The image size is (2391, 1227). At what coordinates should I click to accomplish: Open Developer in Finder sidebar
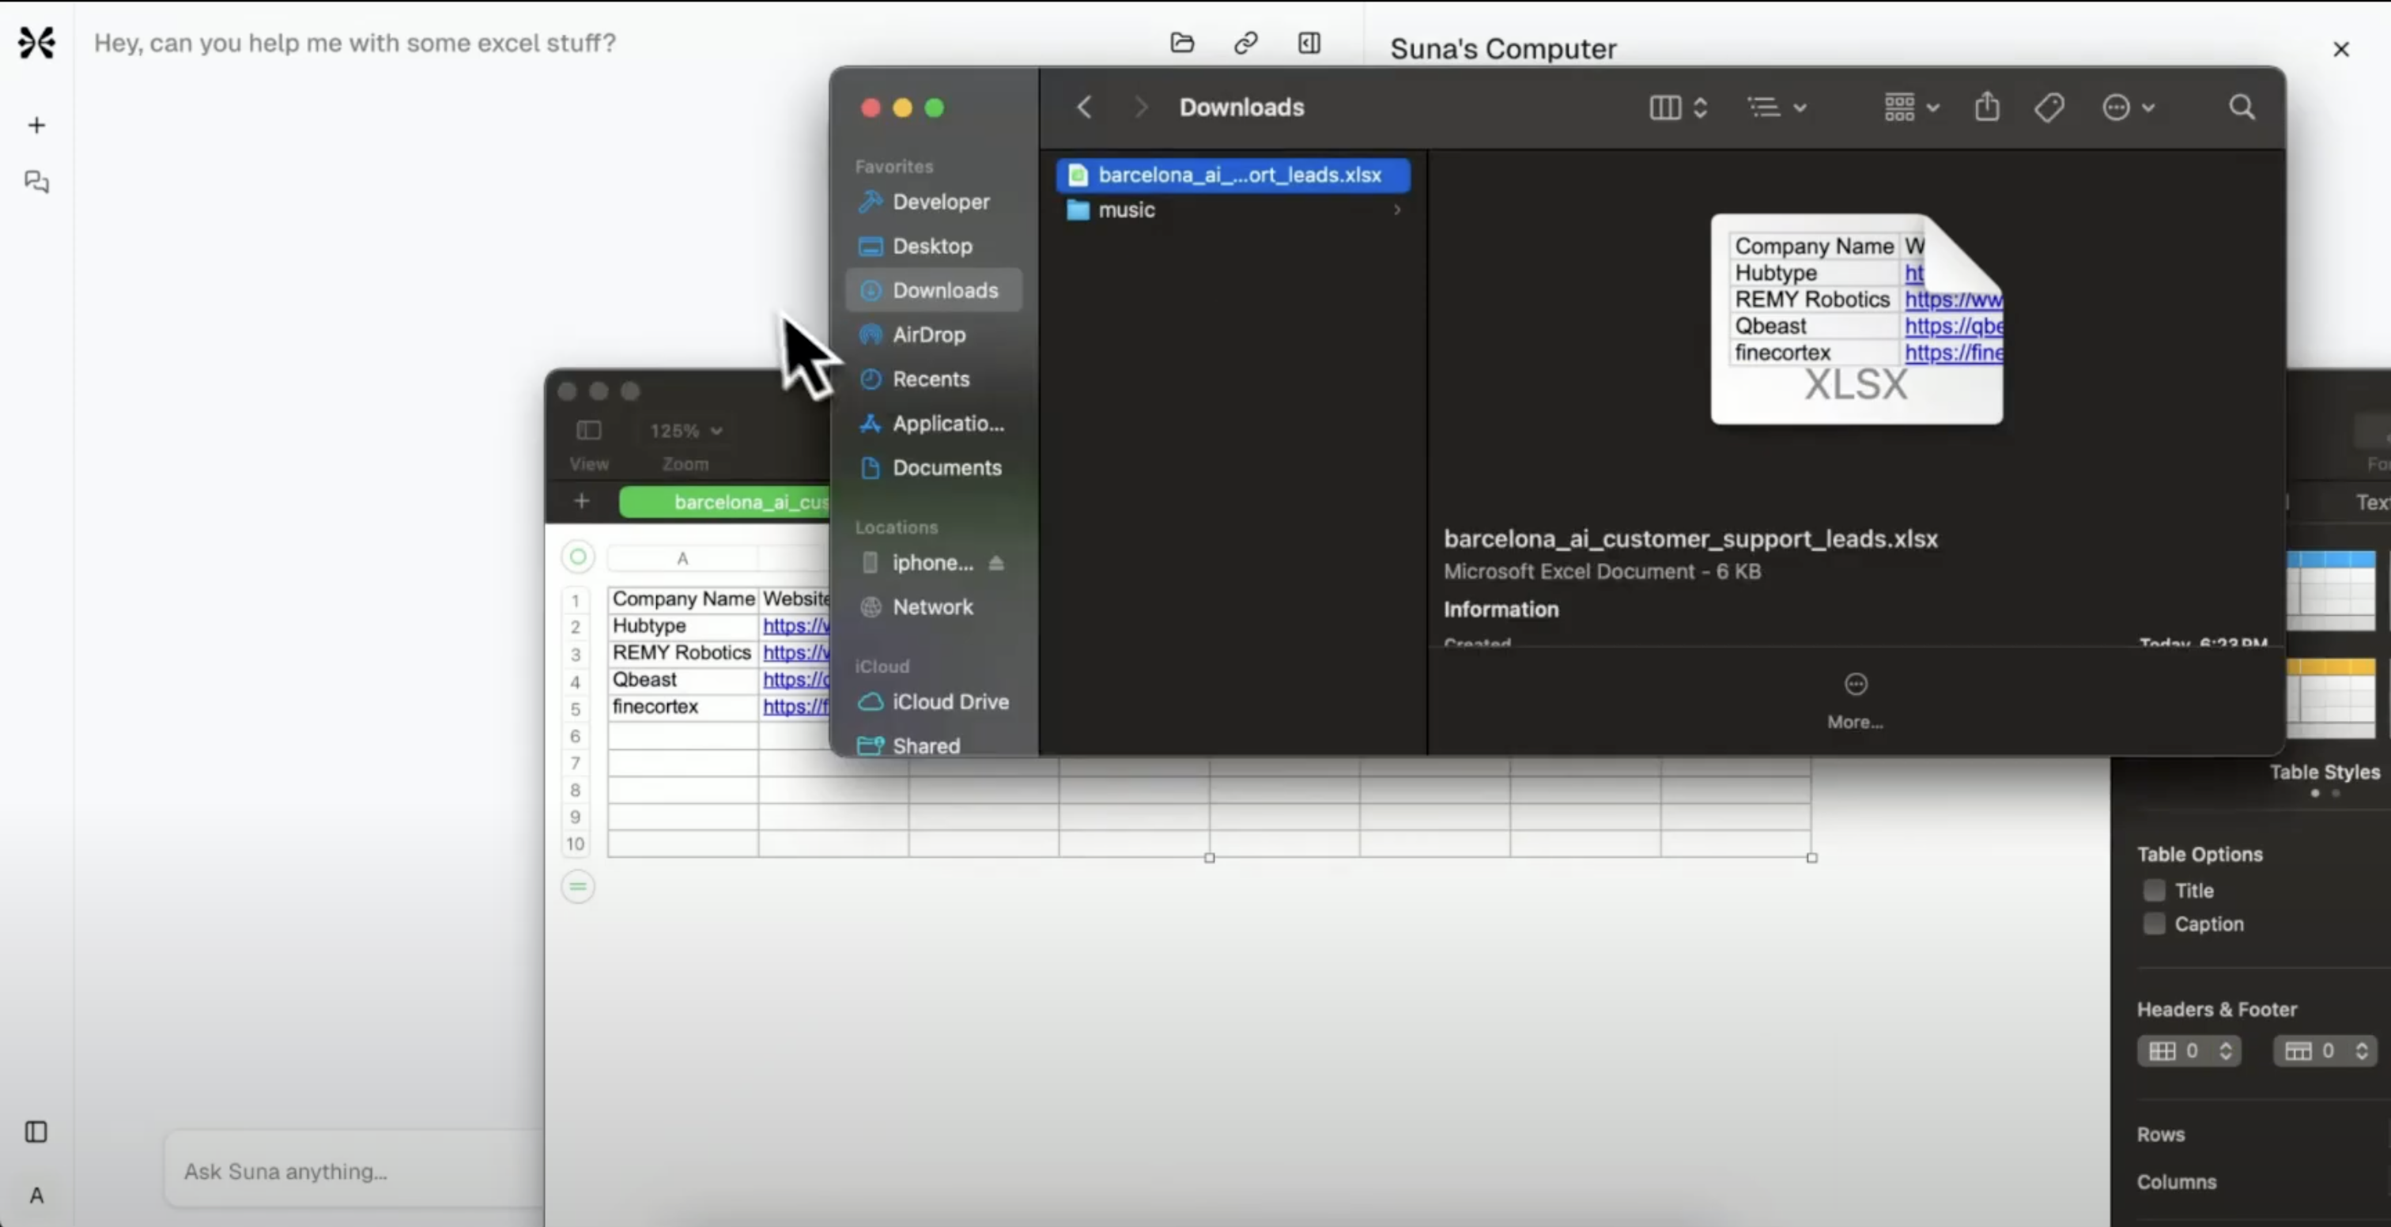pyautogui.click(x=934, y=202)
